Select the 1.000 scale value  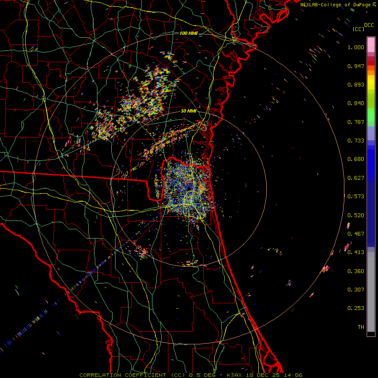[356, 47]
